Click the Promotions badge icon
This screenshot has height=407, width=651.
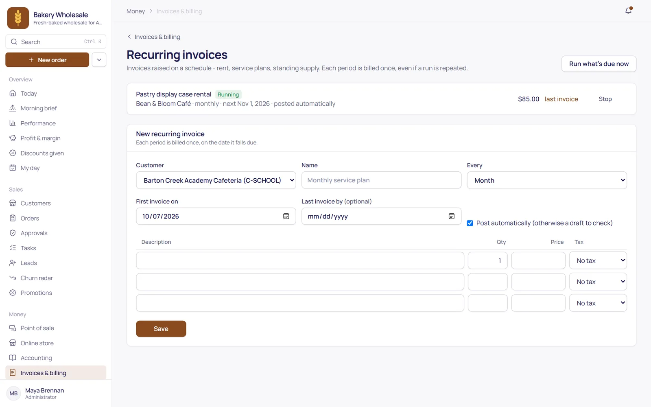tap(13, 293)
